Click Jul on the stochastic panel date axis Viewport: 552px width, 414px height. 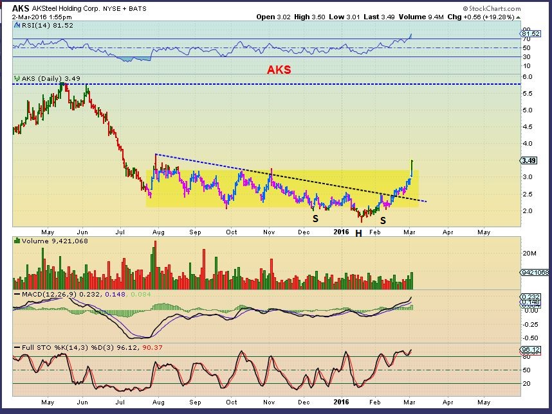pyautogui.click(x=120, y=402)
